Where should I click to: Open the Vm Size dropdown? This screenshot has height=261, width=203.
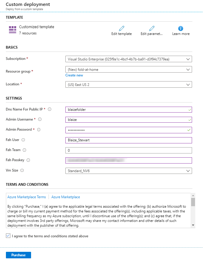pos(128,171)
